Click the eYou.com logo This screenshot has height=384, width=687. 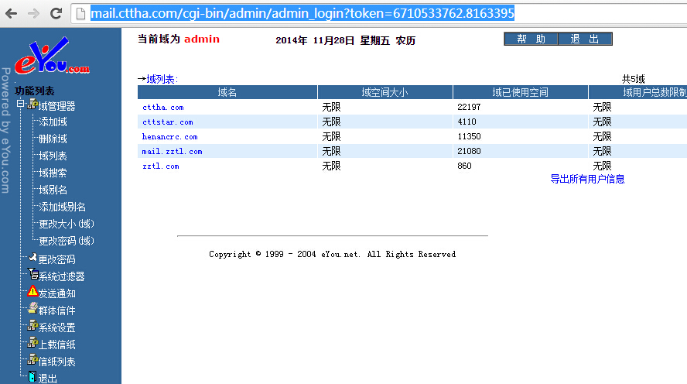(52, 56)
